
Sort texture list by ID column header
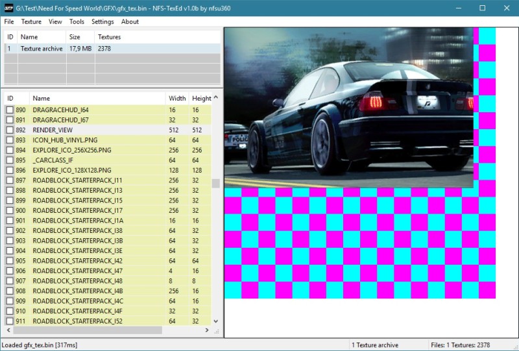17,99
